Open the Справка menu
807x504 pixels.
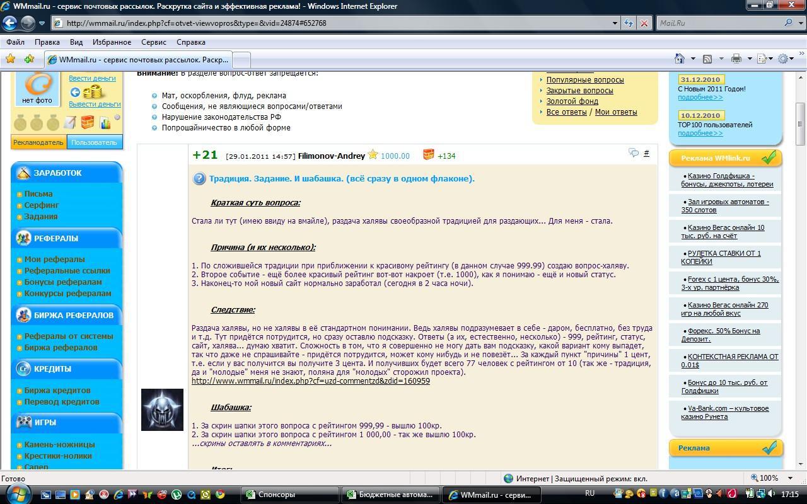[x=191, y=42]
